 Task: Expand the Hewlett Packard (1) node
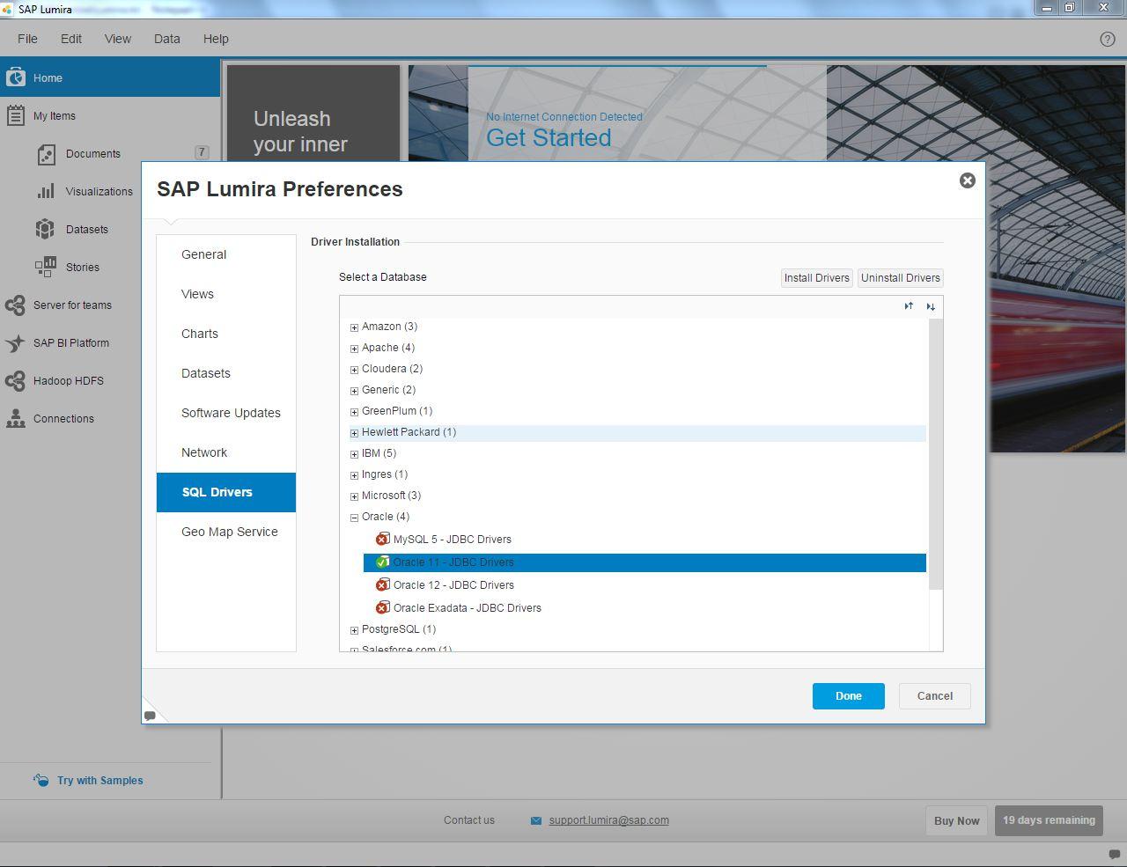pyautogui.click(x=354, y=433)
